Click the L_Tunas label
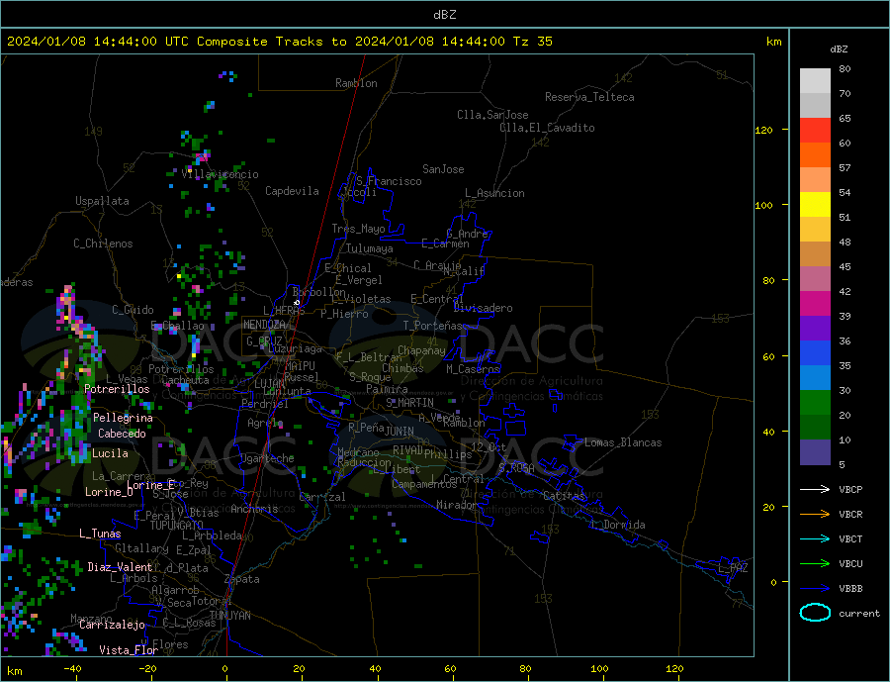Viewport: 890px width, 682px height. [100, 534]
